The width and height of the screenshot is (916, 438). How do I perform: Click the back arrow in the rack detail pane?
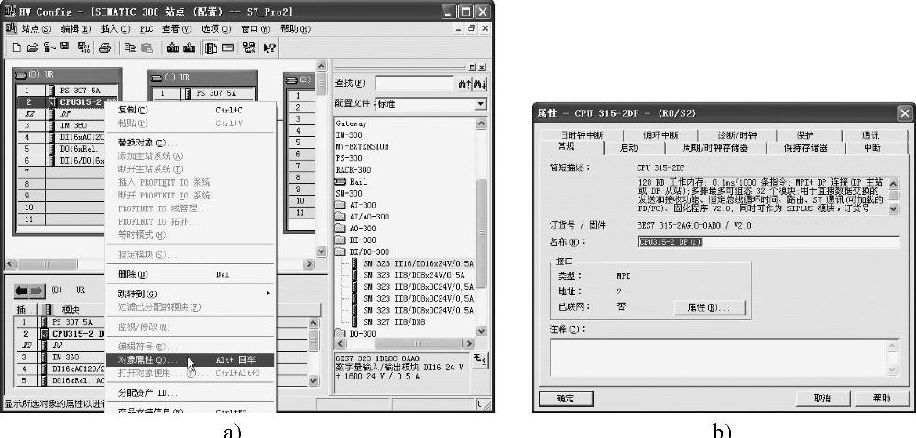point(21,291)
